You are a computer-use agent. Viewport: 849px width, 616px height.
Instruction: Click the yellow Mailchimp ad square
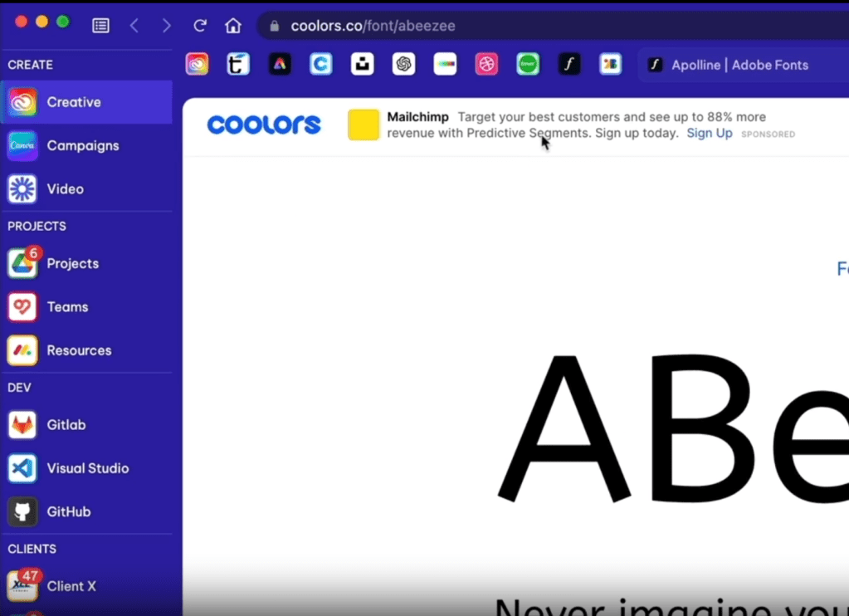click(x=364, y=125)
